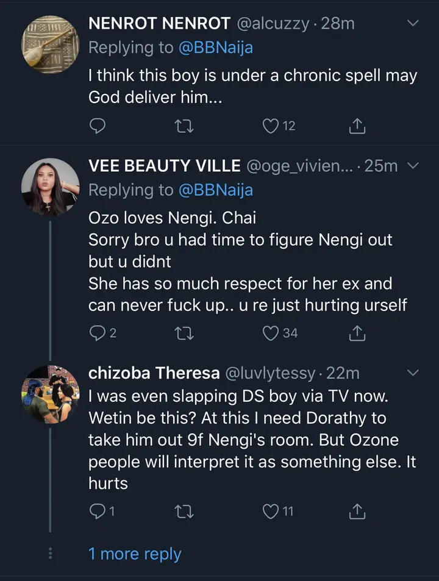Open options chevron on VEE BEAUTY VILLE's tweet
439x581 pixels.
[x=413, y=166]
